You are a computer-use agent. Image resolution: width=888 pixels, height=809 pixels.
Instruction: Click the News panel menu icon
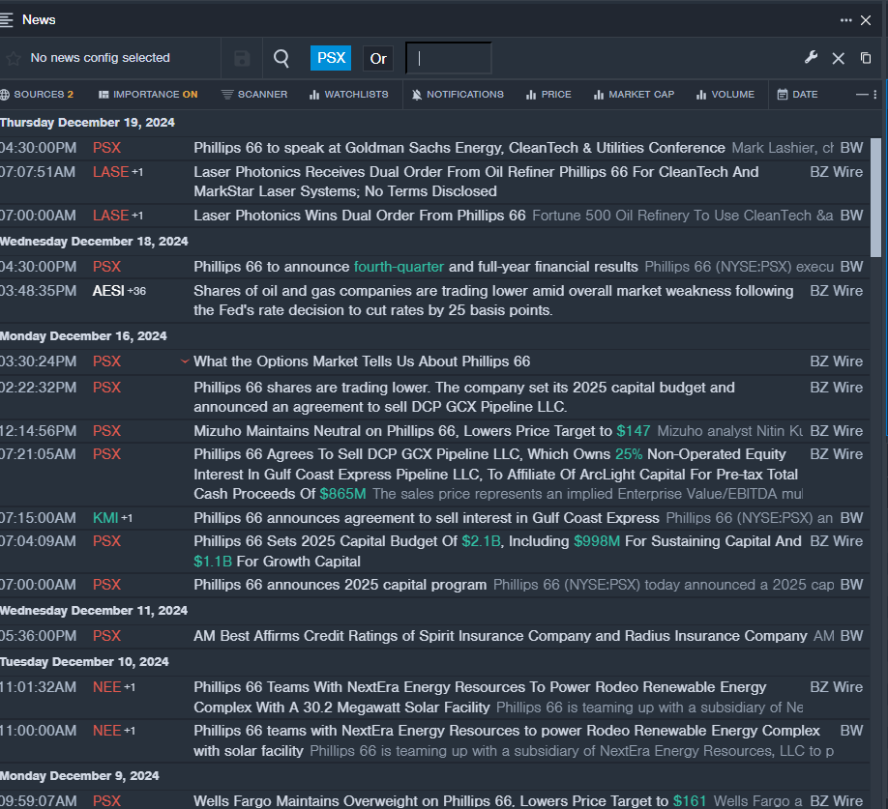tap(8, 19)
